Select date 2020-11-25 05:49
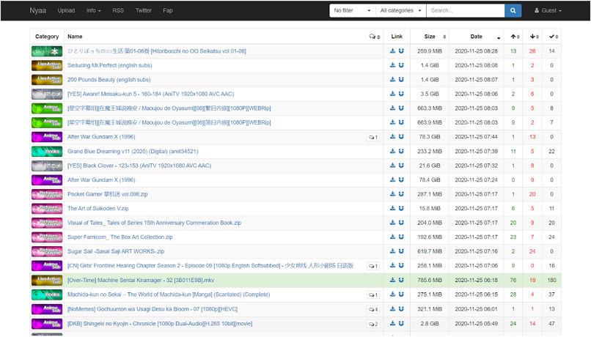This screenshot has width=591, height=337. pyautogui.click(x=477, y=323)
